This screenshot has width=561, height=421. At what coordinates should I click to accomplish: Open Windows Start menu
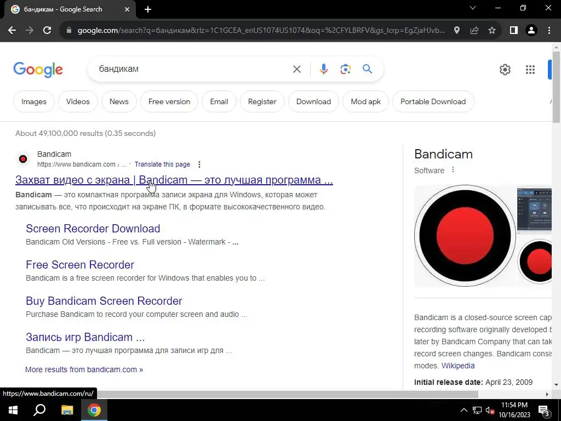coord(13,410)
